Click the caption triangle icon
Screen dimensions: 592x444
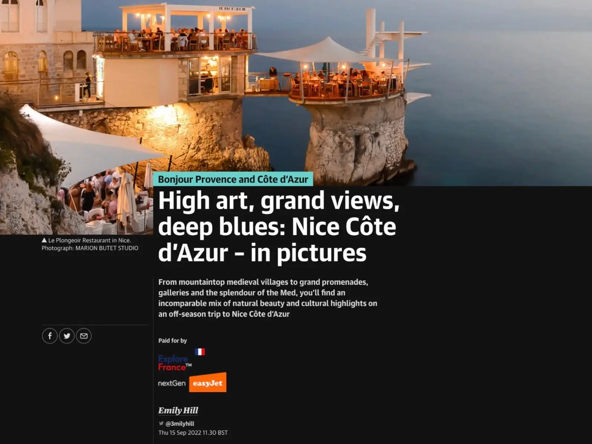(x=44, y=240)
